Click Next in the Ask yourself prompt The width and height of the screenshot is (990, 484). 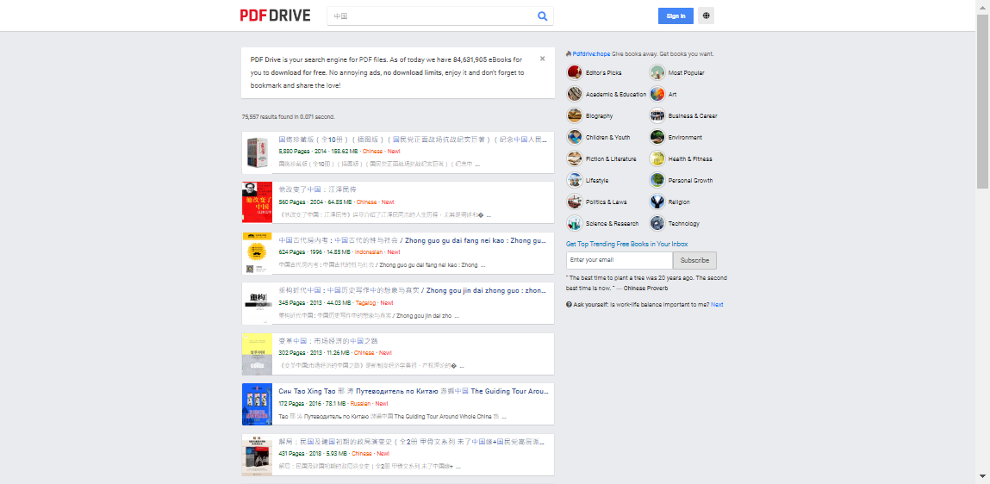pos(717,304)
